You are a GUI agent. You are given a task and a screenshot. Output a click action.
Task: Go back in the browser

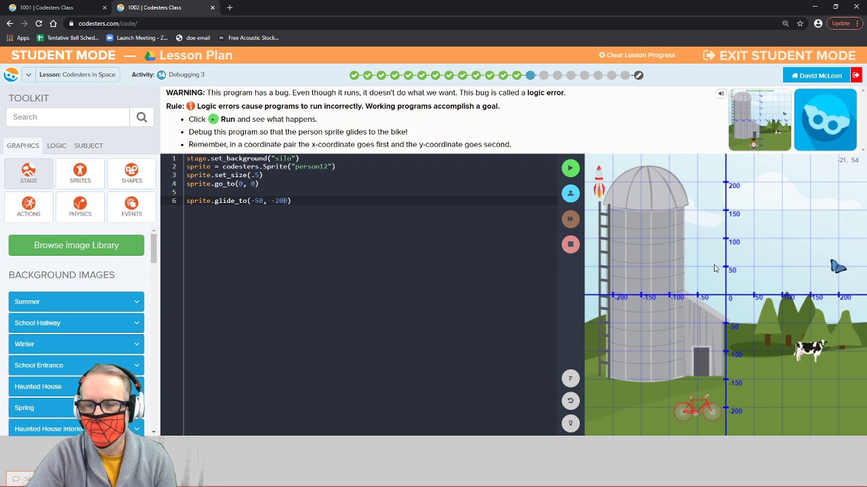click(9, 24)
